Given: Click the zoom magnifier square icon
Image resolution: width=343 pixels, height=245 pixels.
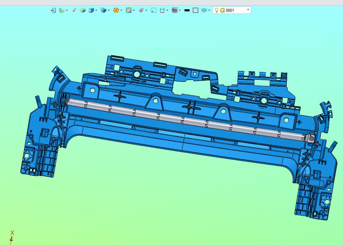Looking at the screenshot, I should point(129,10).
